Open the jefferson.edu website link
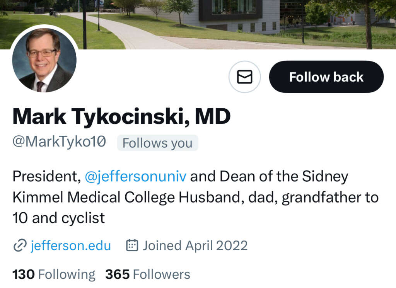 coord(70,245)
